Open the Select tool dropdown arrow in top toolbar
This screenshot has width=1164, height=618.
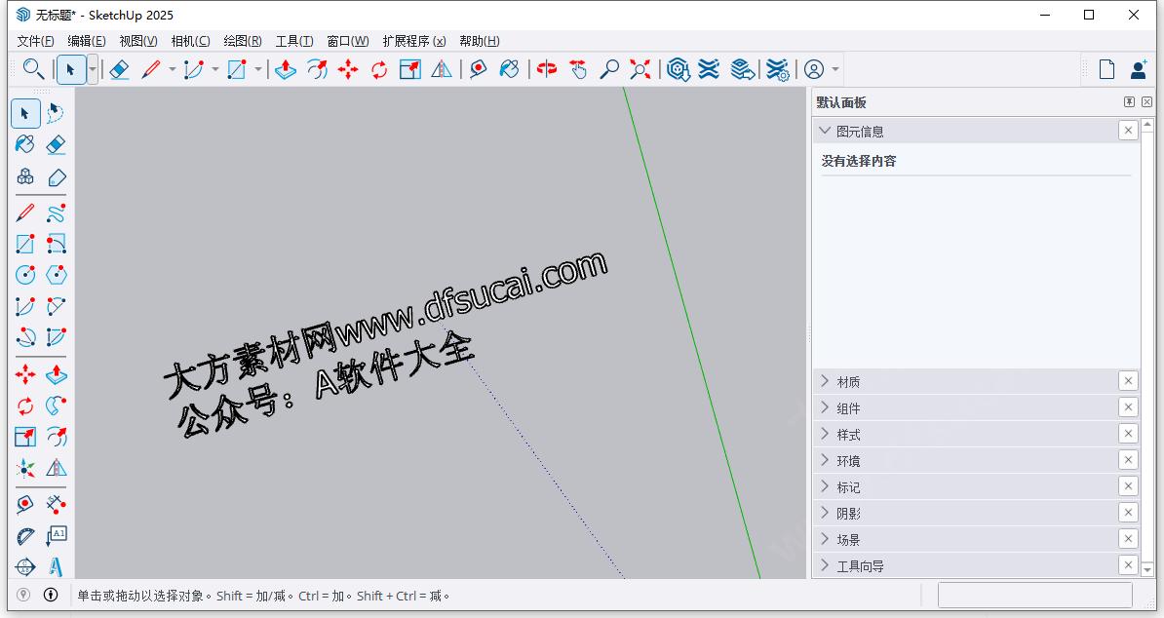(93, 70)
